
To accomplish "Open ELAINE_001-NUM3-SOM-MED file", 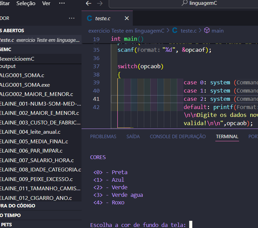I will pyautogui.click(x=41, y=104).
